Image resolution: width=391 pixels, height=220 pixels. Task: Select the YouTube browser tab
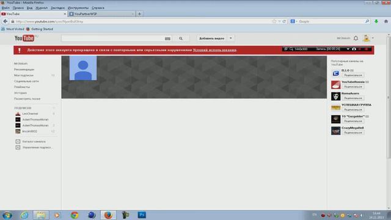[34, 14]
